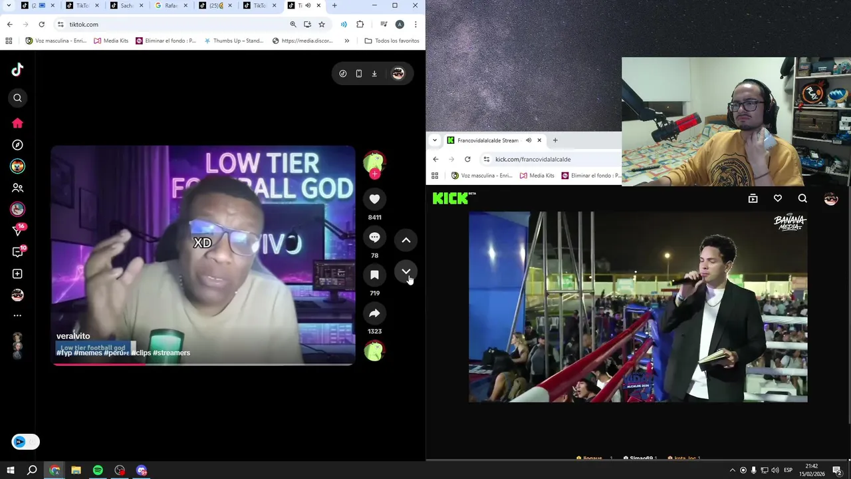Open the TikTok Explore compass icon
This screenshot has height=479, width=851.
tap(17, 144)
